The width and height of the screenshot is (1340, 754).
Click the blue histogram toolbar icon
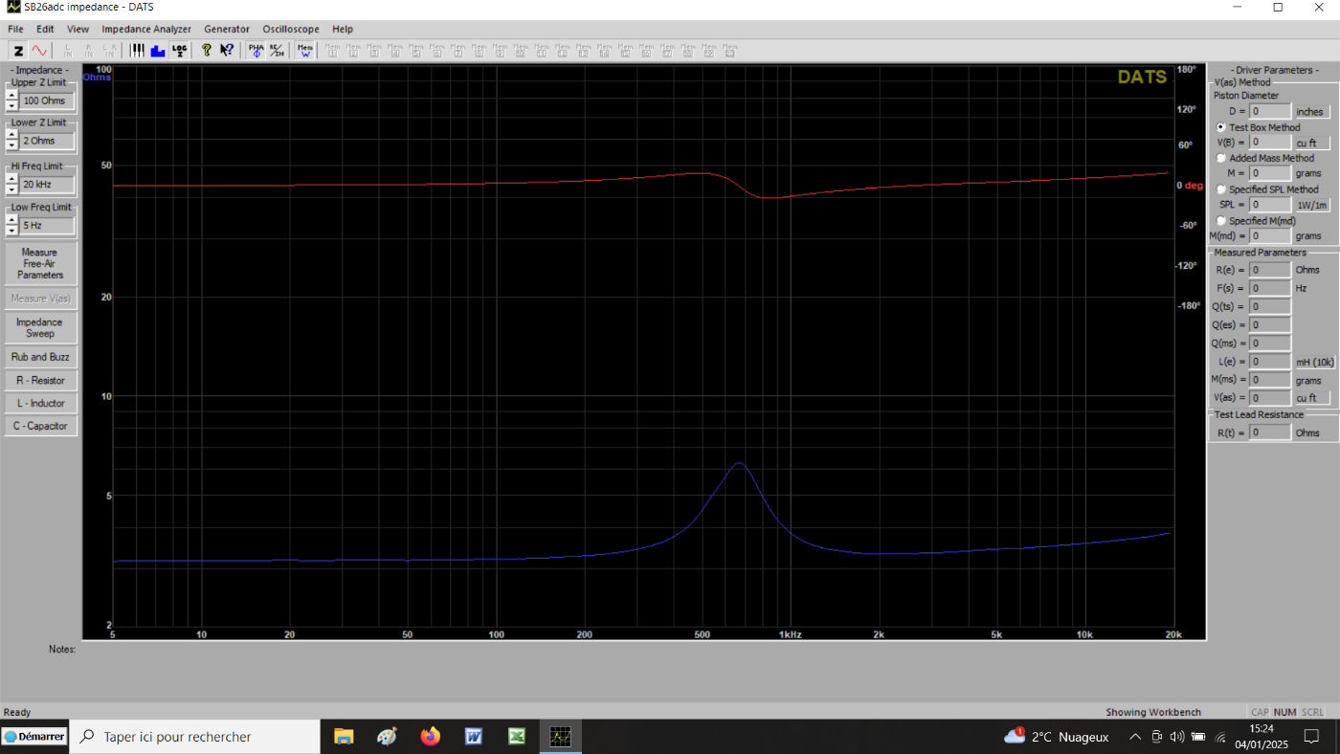158,51
